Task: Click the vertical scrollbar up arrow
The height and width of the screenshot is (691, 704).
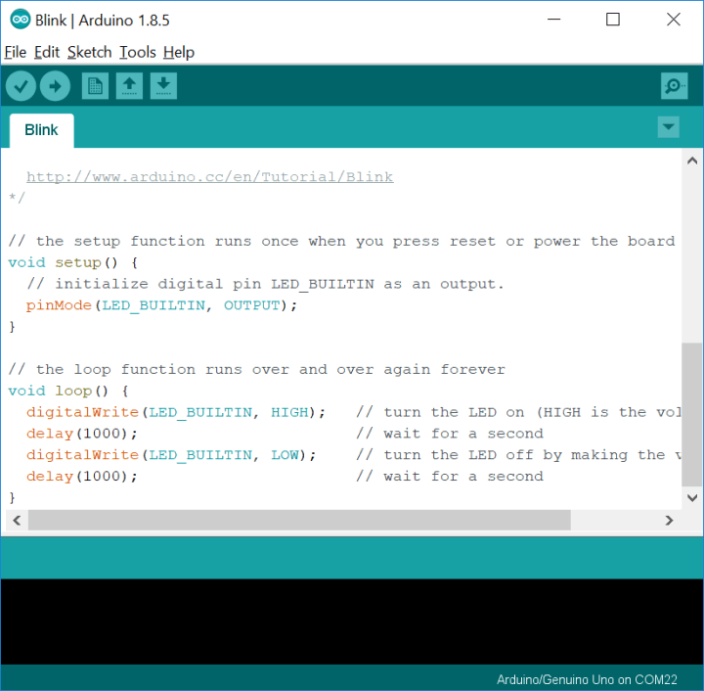Action: coord(692,161)
